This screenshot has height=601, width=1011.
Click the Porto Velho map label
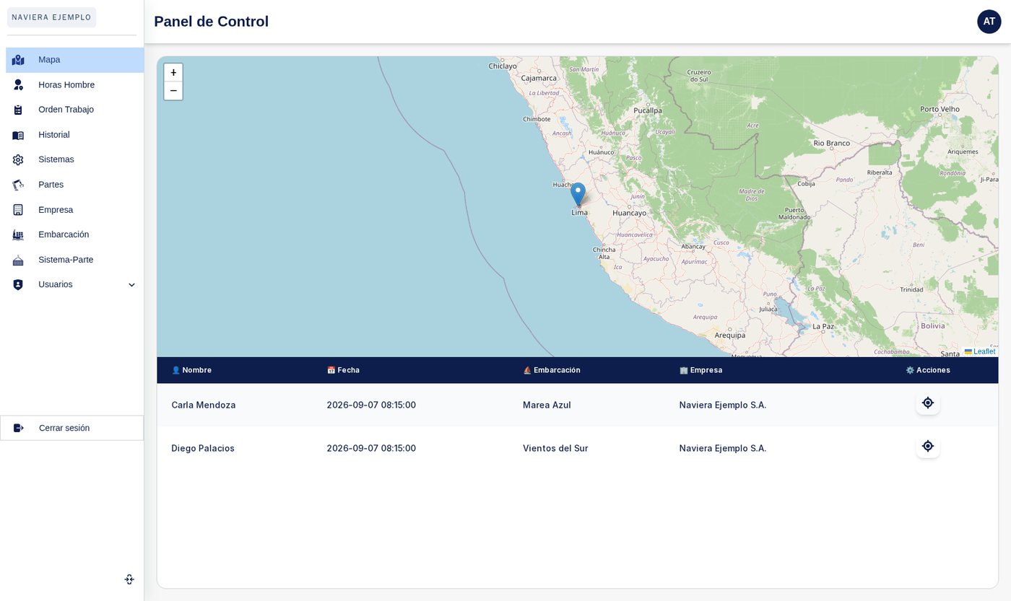(x=940, y=109)
